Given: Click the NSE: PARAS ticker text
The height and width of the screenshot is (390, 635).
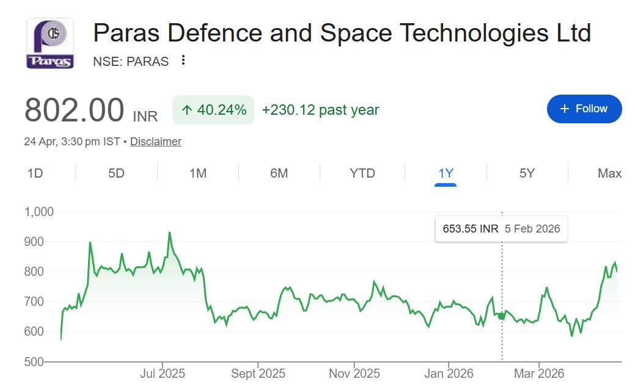Looking at the screenshot, I should point(131,62).
